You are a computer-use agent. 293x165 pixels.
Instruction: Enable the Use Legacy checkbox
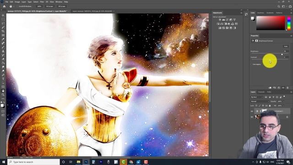pos(251,64)
